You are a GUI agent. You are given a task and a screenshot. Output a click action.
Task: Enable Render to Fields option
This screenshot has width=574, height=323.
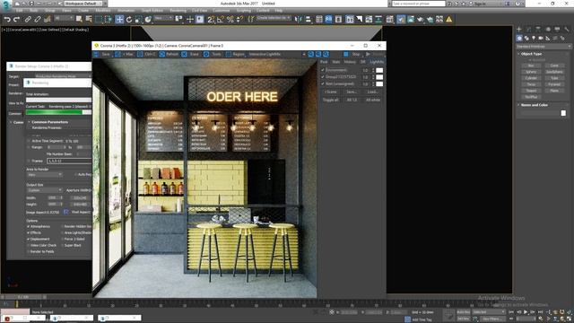[x=29, y=251]
